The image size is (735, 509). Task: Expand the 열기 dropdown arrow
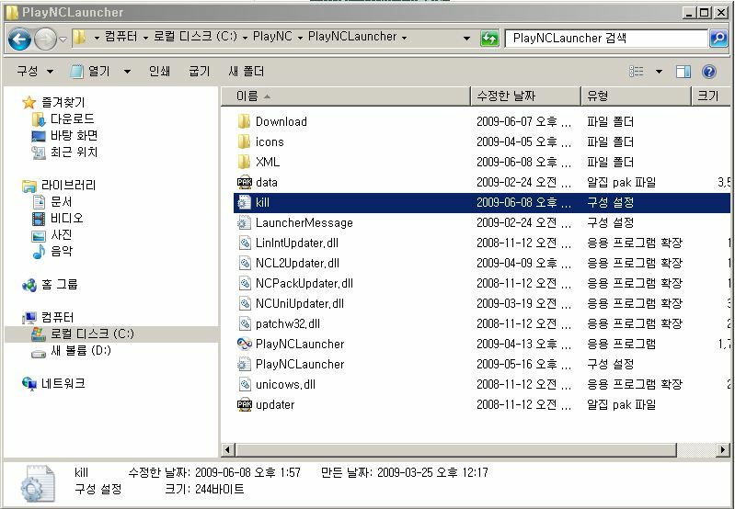click(127, 72)
